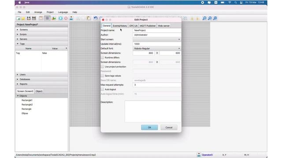This screenshot has width=282, height=158.
Task: Select the Object: tab in lower-left panel
Action: pyautogui.click(x=39, y=91)
